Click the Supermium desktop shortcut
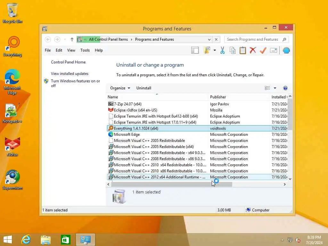 coord(12,179)
